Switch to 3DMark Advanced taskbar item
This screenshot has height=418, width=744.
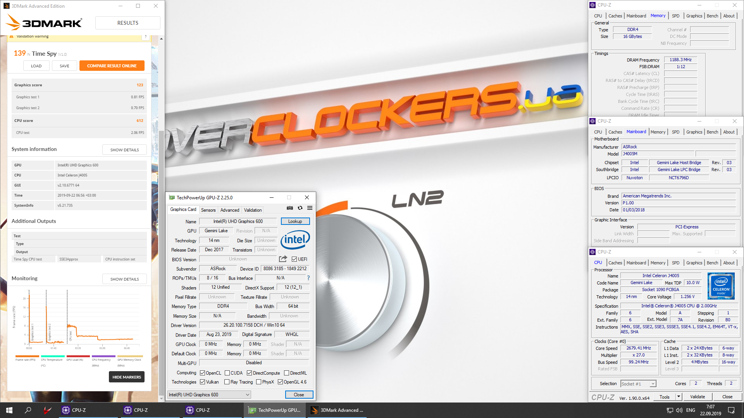336,410
